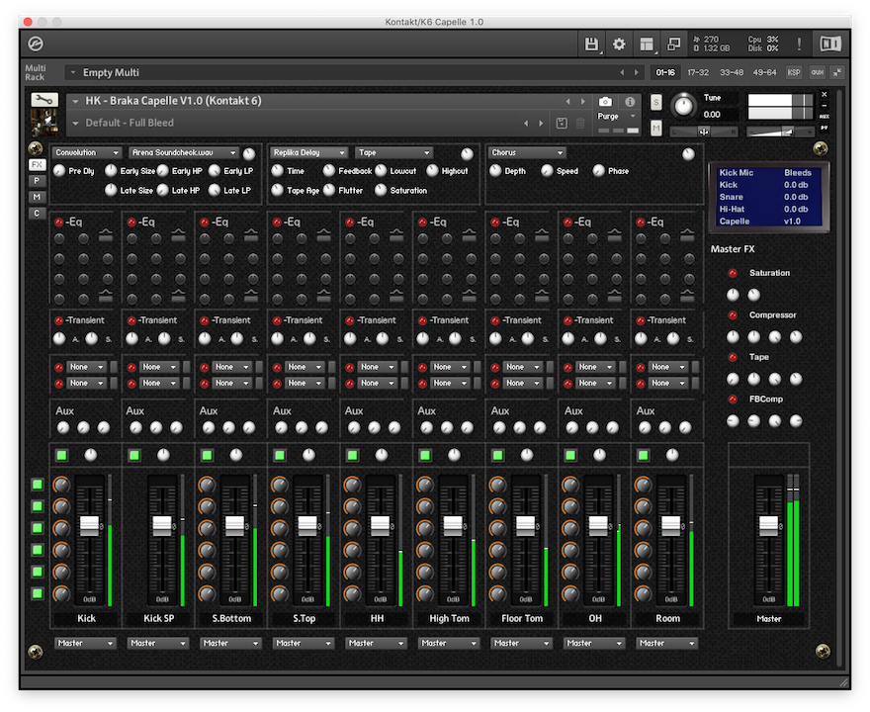Click the Master channel fader handle
This screenshot has height=712, width=870.
[x=768, y=525]
